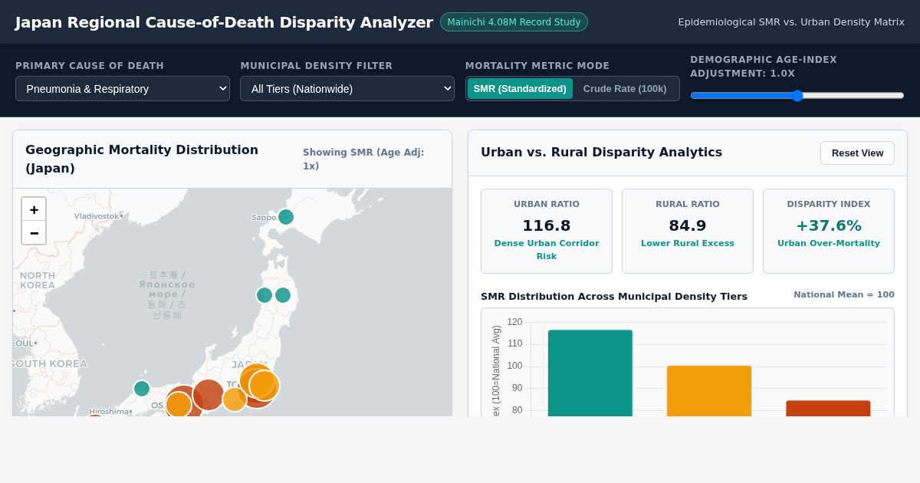Screen dimensions: 920x483
Task: Click the 'Dense Urban Corridor Risk' caption
Action: click(547, 250)
